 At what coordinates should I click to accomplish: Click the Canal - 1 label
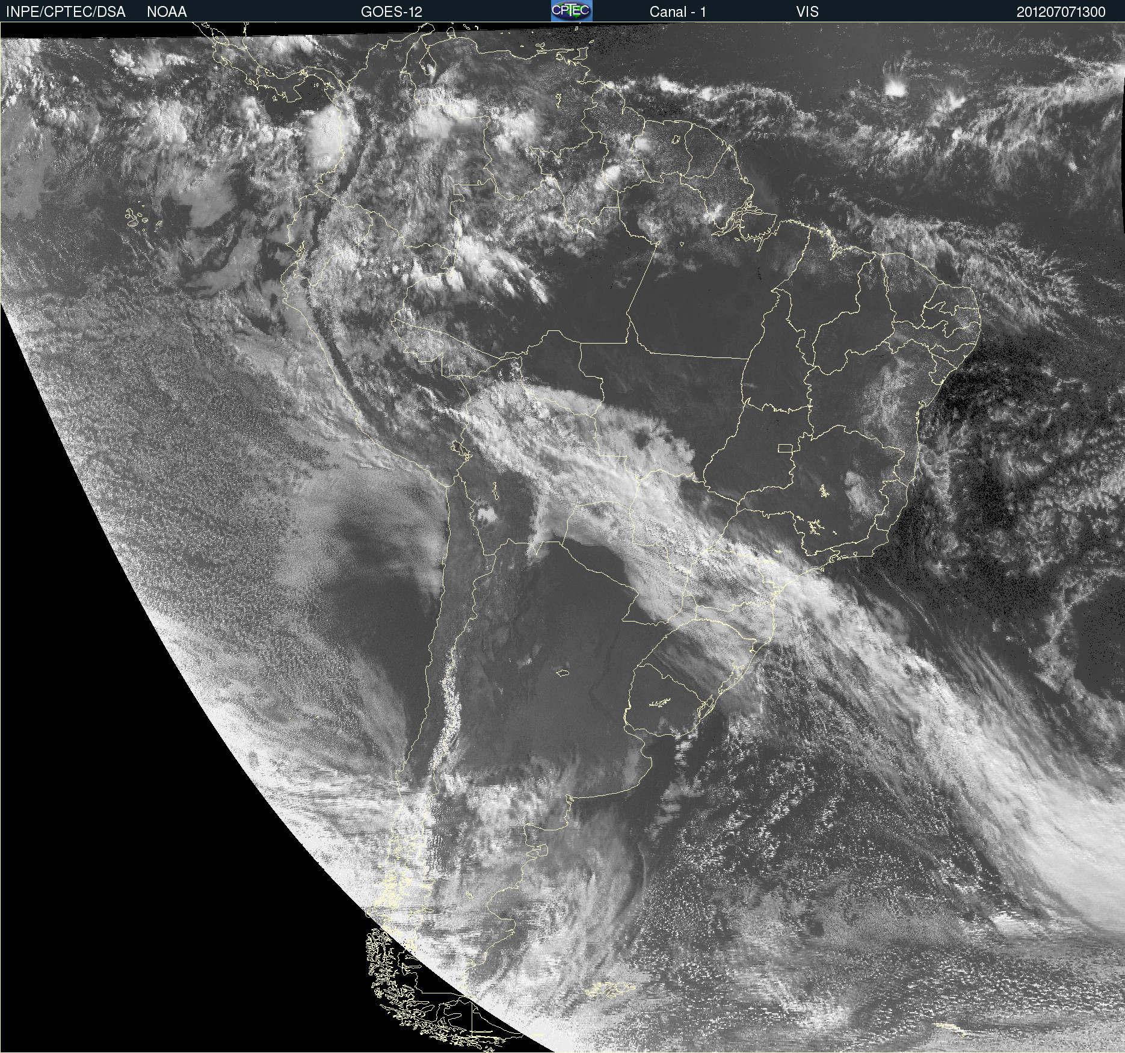[x=678, y=12]
